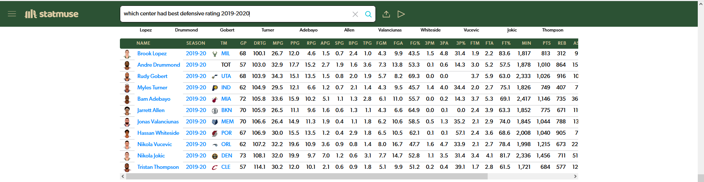
Task: Sort table by DRTG column
Action: [x=260, y=43]
